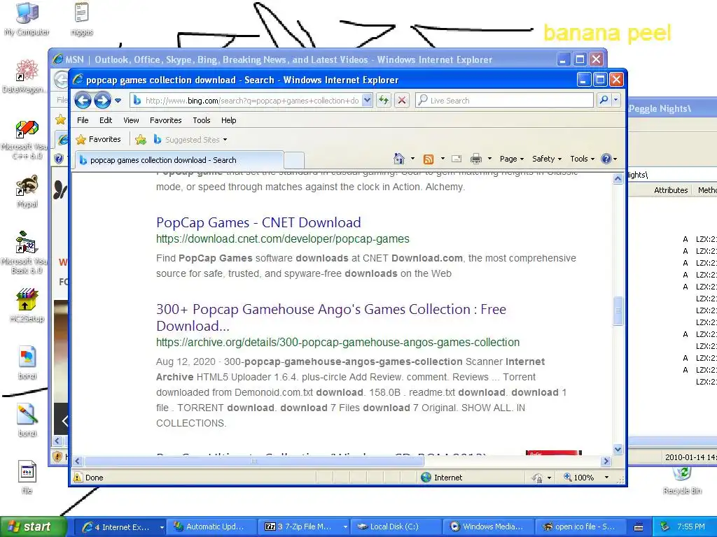Switch to 7-Zip File Manager taskbar group

pyautogui.click(x=303, y=527)
